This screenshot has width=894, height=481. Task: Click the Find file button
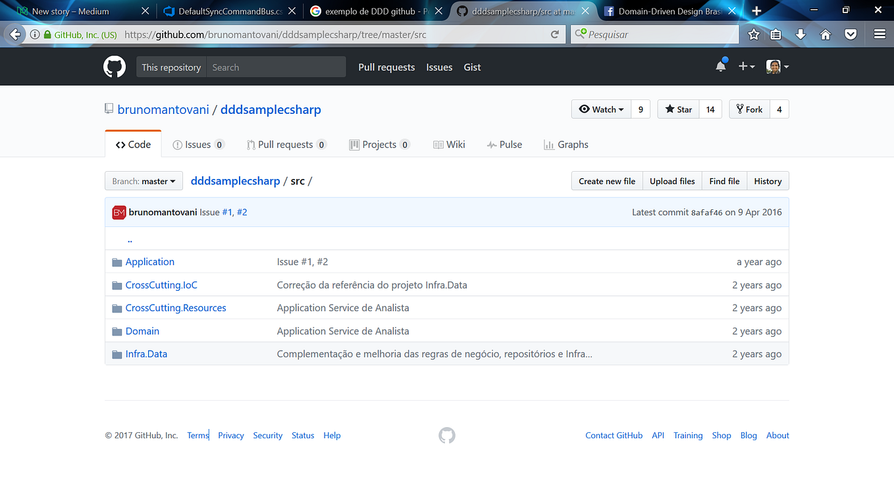(724, 180)
